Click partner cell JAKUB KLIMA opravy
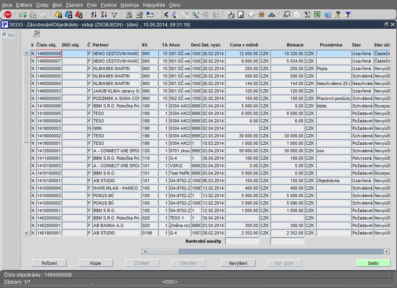The height and width of the screenshot is (288, 397). click(116, 91)
